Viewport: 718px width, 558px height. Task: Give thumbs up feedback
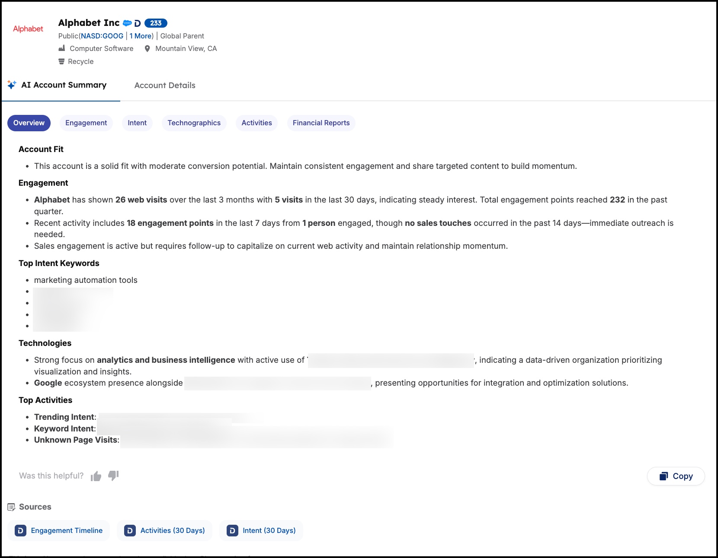click(x=96, y=476)
